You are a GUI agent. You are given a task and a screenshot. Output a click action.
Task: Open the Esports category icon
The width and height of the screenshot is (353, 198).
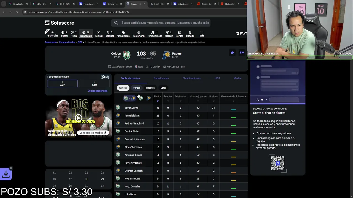point(190,34)
